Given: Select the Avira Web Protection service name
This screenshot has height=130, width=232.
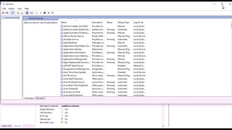Looking at the screenshot, I should click(x=73, y=95).
